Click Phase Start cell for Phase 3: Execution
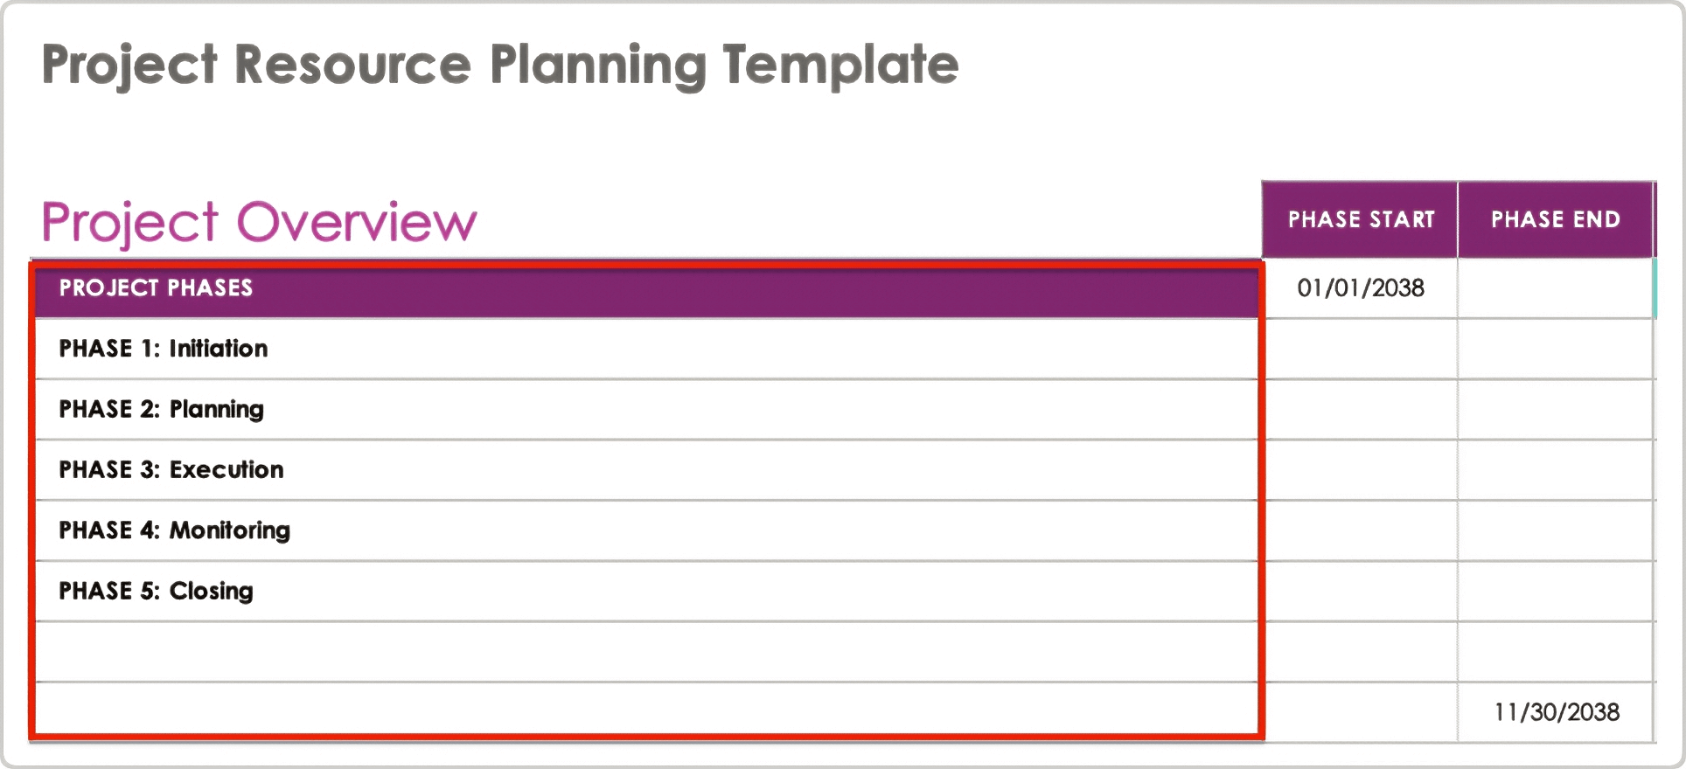The width and height of the screenshot is (1686, 769). (1360, 470)
